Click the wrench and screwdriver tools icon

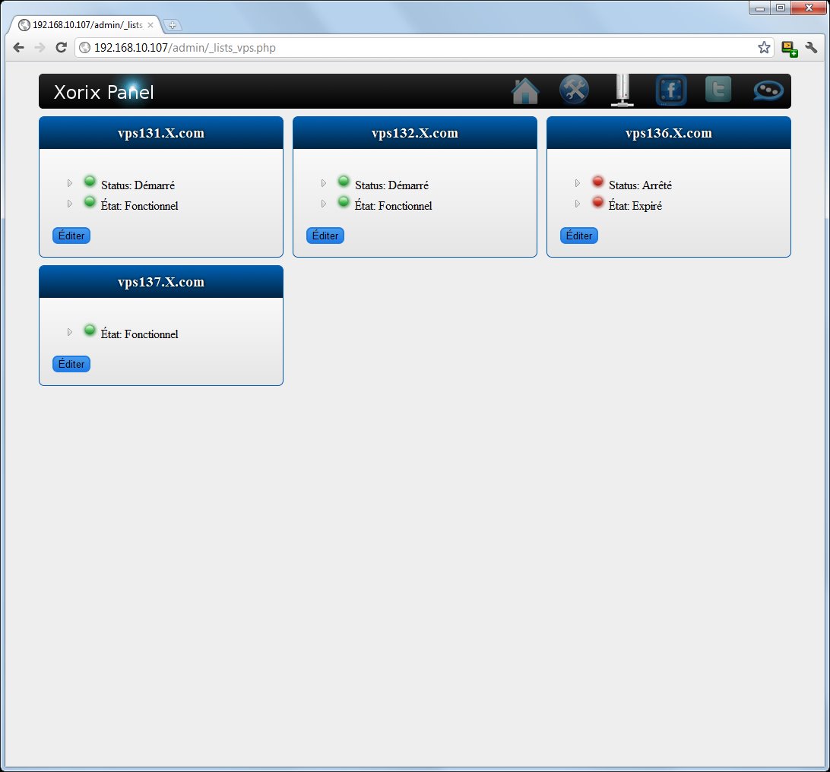pyautogui.click(x=574, y=90)
